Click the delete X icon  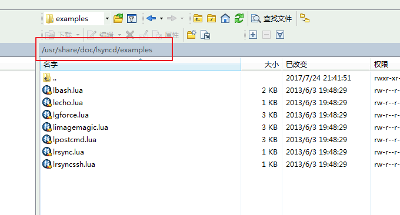[130, 35]
